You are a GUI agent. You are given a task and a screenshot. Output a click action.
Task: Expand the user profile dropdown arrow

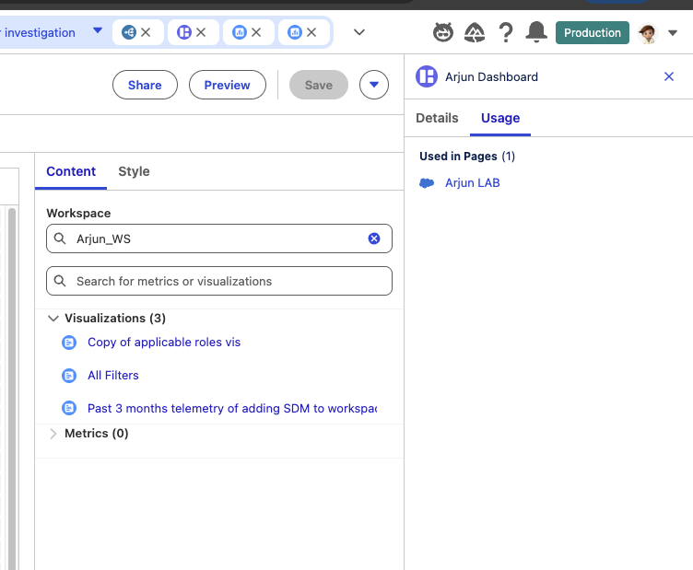coord(673,32)
